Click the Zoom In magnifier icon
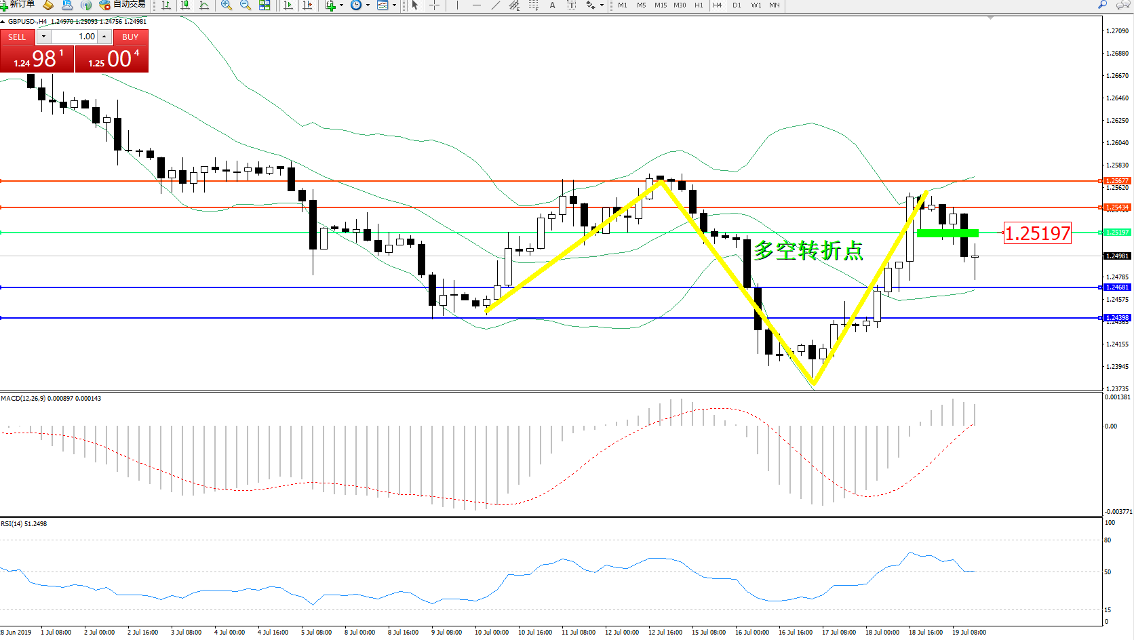Viewport: 1134px width, 640px height. click(227, 5)
